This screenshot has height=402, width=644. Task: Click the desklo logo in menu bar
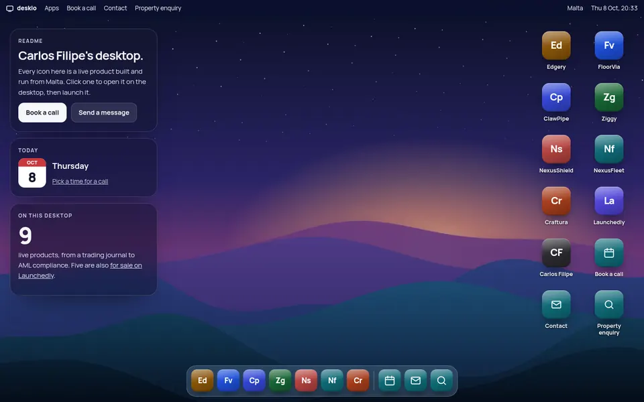[21, 8]
